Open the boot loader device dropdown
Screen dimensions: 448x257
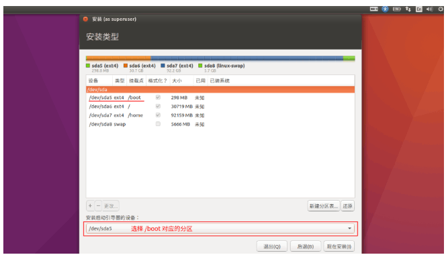[220, 228]
